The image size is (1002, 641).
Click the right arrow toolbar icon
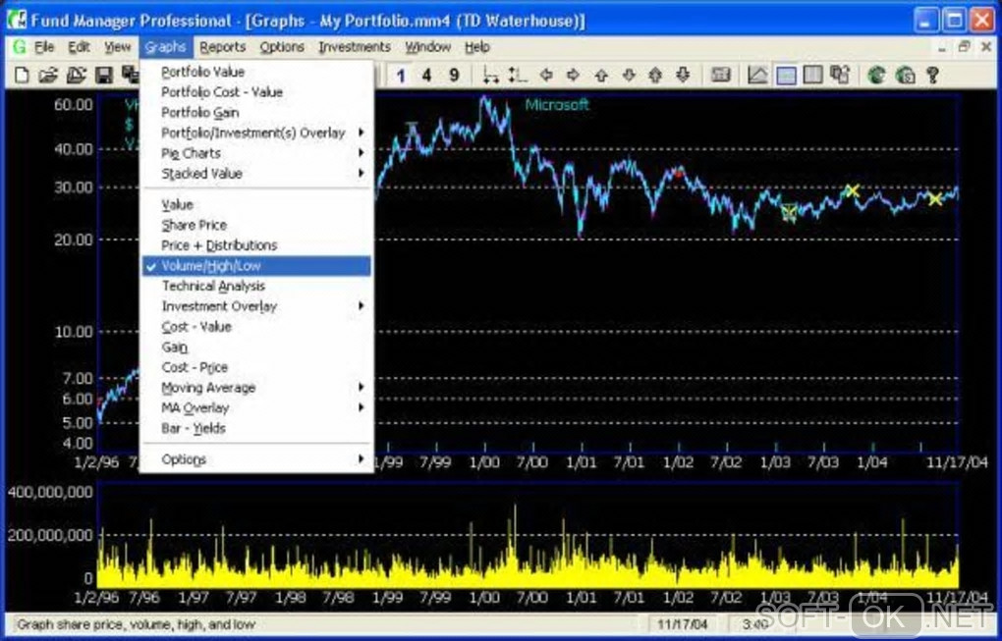[574, 76]
